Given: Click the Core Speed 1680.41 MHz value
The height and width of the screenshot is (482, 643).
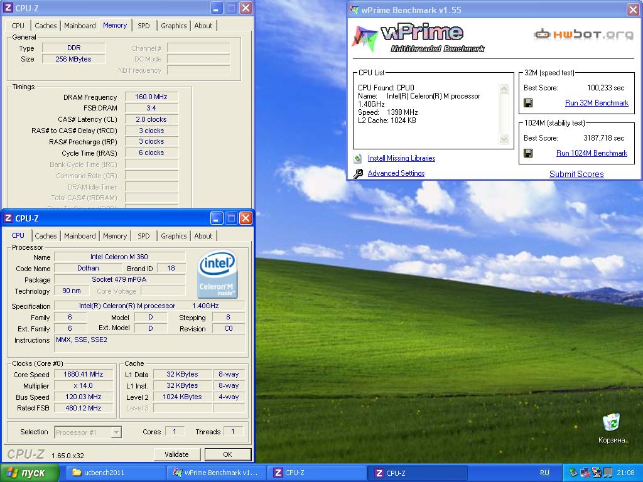Looking at the screenshot, I should 84,374.
